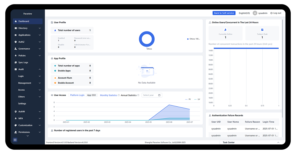This screenshot has height=156, width=296.
Task: Expand the Policies menu chevron
Action: pos(40,55)
